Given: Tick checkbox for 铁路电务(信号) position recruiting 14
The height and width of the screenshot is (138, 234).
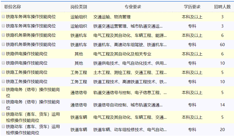Looking at the screenshot, I should coord(3,102).
